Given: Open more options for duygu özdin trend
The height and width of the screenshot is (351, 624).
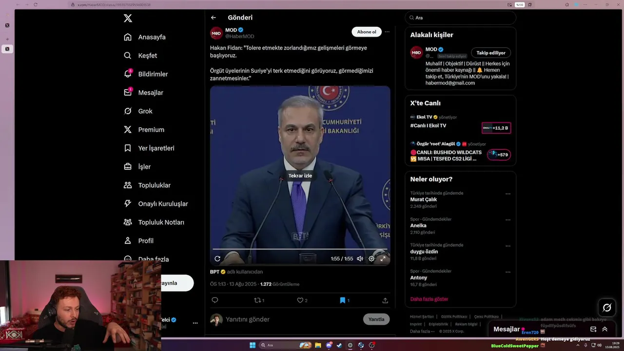Looking at the screenshot, I should point(508,246).
